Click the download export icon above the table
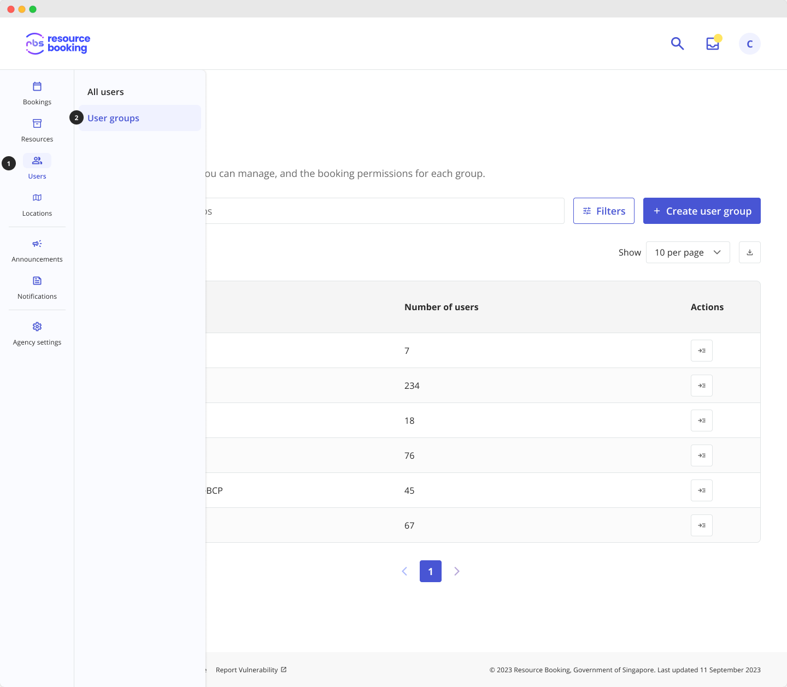Screen dimensions: 787x687 [749, 252]
